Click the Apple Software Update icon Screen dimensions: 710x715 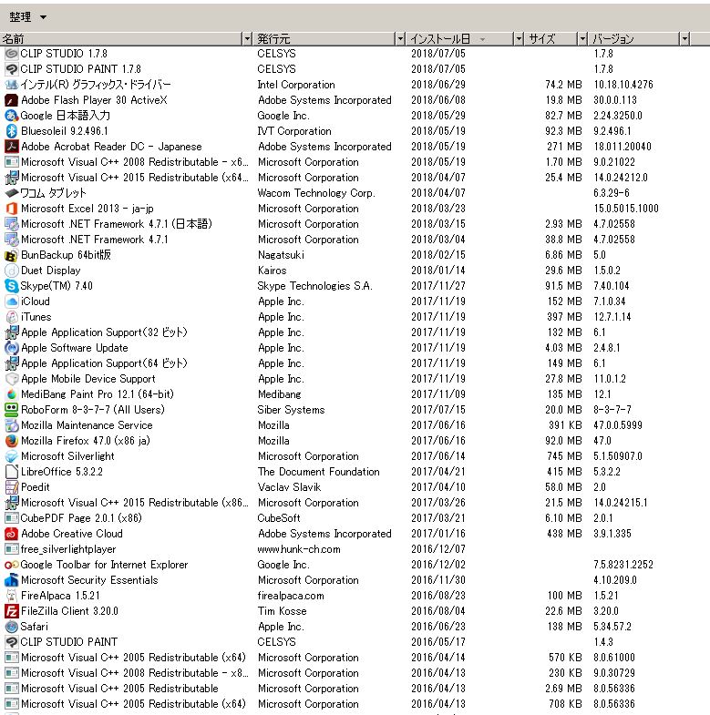click(12, 348)
